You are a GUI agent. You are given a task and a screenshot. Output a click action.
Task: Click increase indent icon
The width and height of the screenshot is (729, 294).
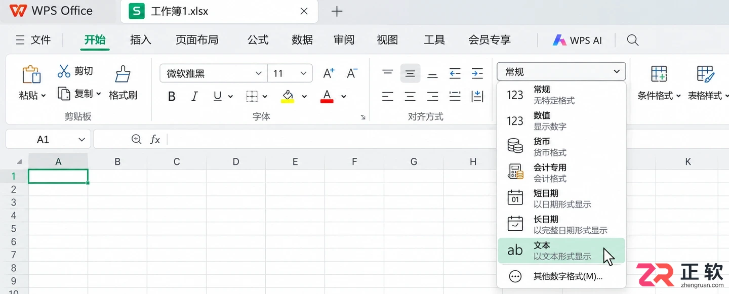[477, 73]
